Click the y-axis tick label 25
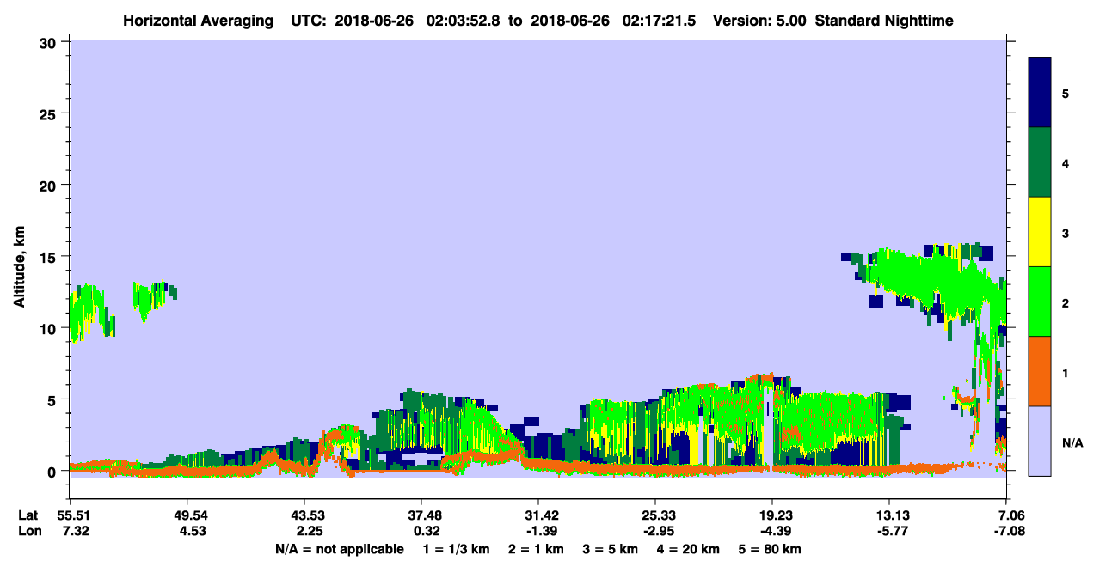Image resolution: width=1118 pixels, height=573 pixels. (x=50, y=113)
